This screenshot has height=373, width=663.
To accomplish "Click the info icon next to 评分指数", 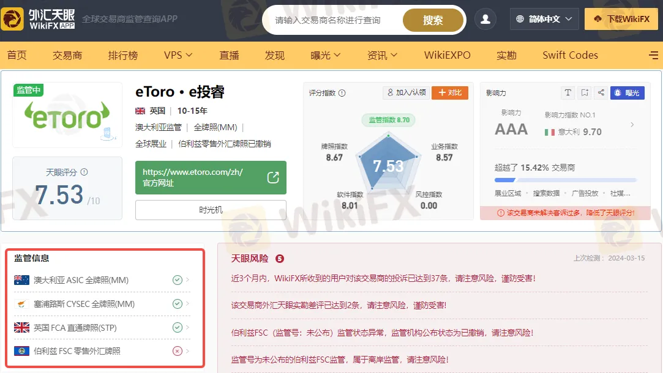I will point(342,93).
